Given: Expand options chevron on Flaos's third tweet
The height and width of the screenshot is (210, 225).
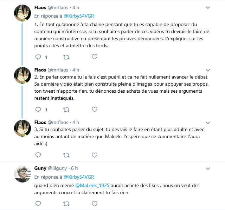Looking at the screenshot, I should pyautogui.click(x=208, y=123).
